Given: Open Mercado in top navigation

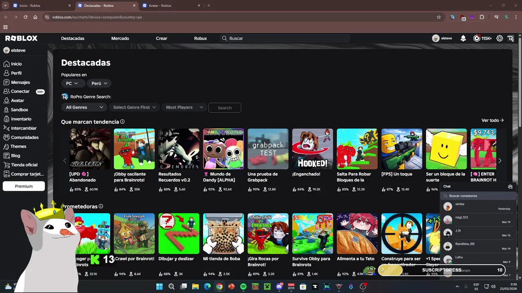Looking at the screenshot, I should 120,38.
